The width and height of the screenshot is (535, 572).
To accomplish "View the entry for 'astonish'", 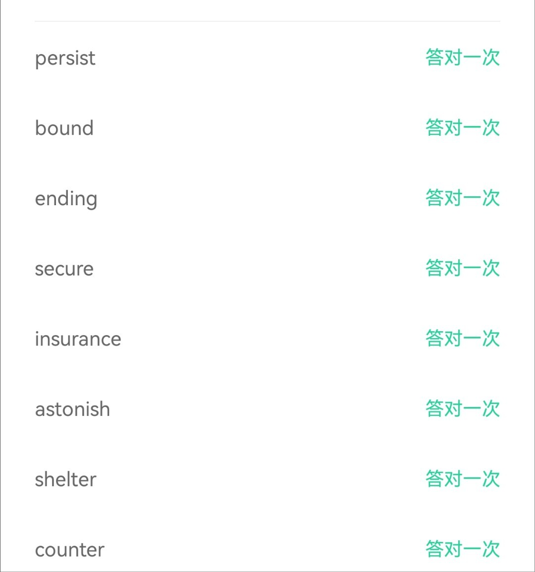I will [x=72, y=409].
